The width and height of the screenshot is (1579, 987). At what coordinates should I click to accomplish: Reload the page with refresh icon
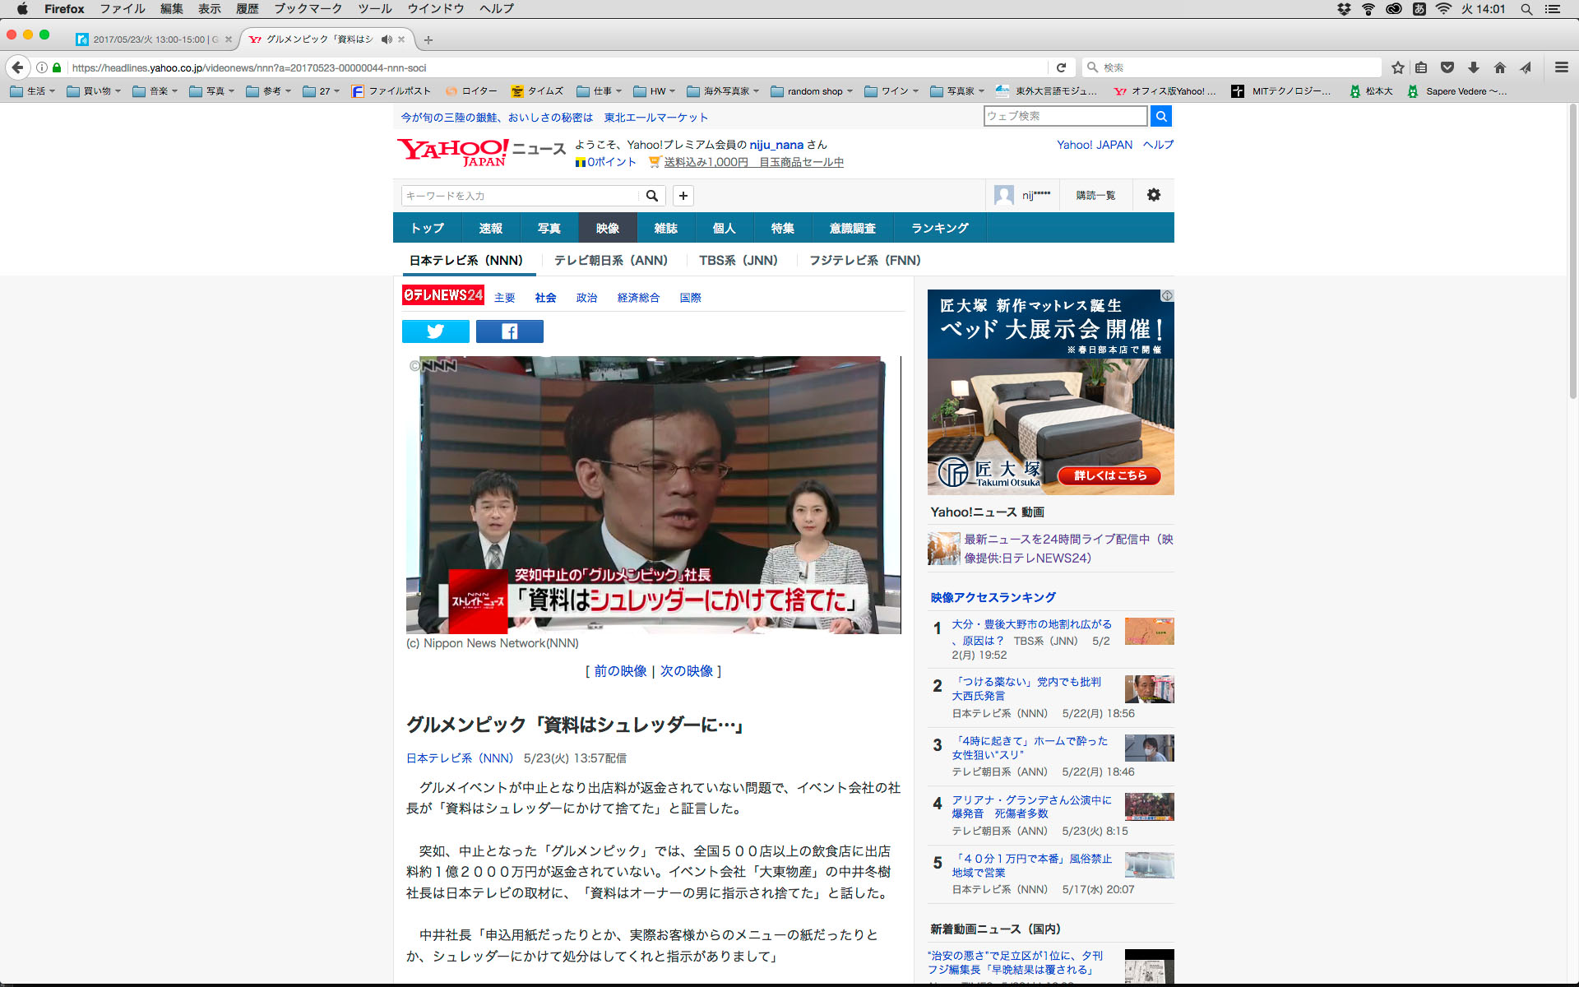[x=1061, y=67]
